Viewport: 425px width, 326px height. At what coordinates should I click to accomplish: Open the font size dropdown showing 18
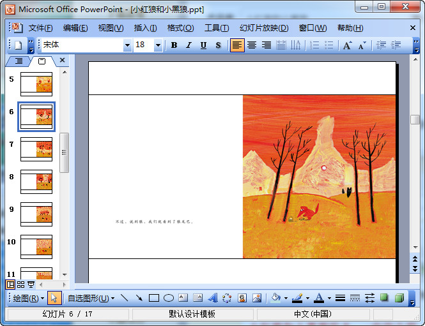(158, 45)
